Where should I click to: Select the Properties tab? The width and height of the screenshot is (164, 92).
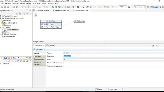click(39, 45)
